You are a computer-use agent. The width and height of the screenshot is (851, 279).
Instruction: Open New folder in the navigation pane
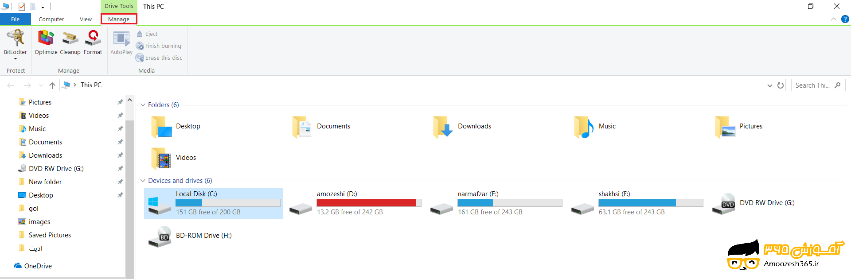(45, 182)
